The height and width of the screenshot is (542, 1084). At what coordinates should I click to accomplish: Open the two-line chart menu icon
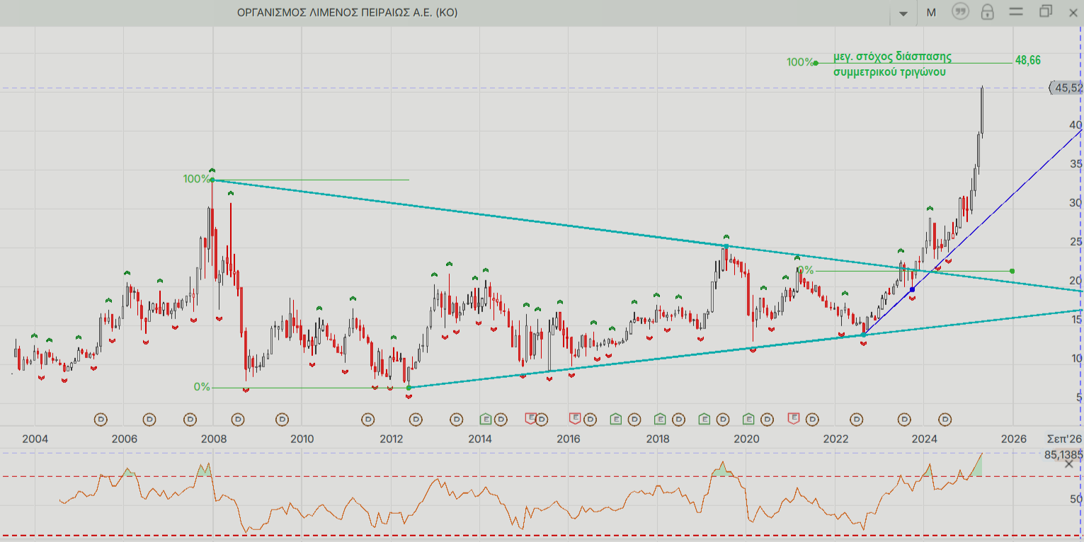tap(1016, 12)
